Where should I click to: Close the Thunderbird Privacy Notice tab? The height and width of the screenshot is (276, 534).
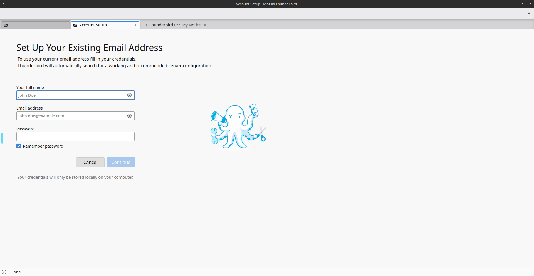(x=205, y=25)
